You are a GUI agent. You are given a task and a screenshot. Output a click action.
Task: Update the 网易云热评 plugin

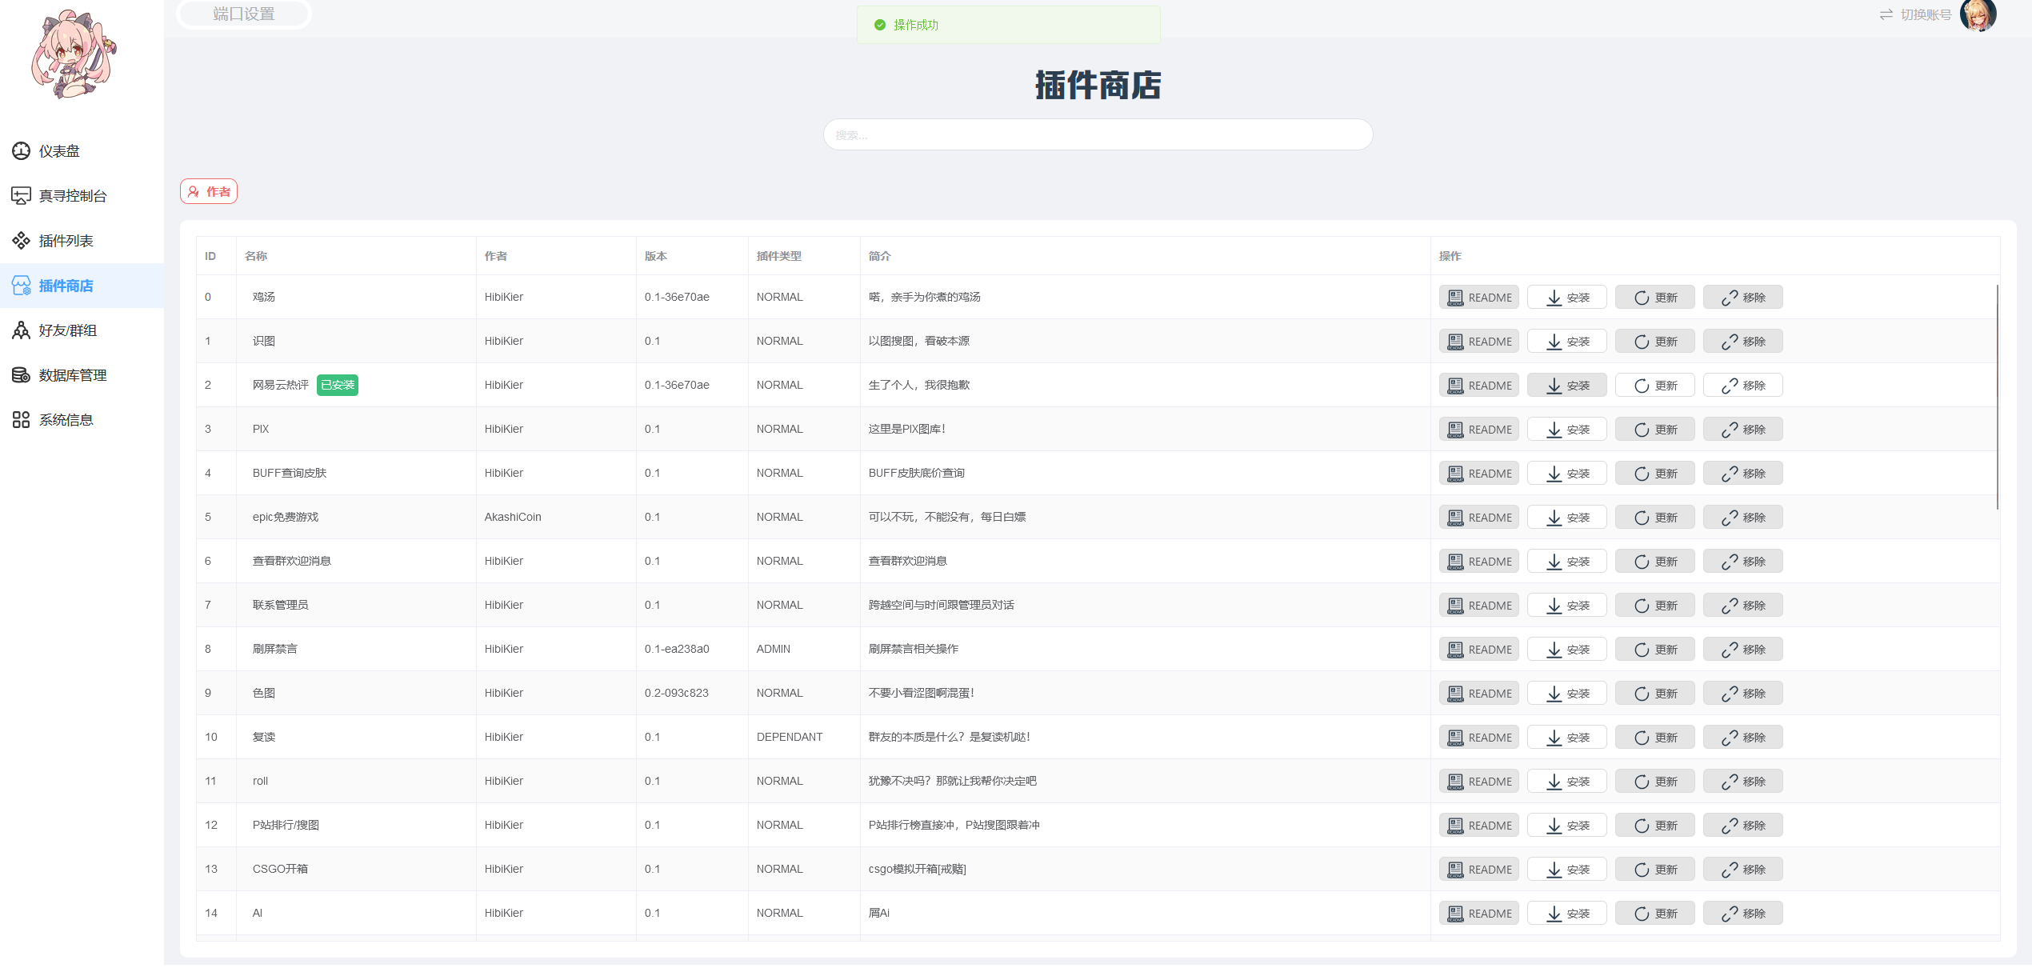point(1654,385)
